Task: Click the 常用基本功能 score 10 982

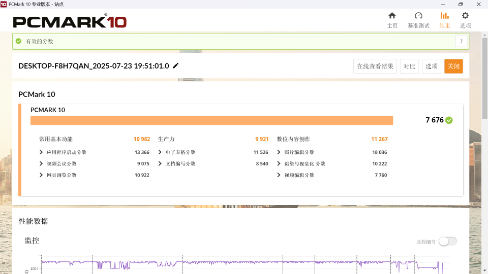Action: [142, 139]
